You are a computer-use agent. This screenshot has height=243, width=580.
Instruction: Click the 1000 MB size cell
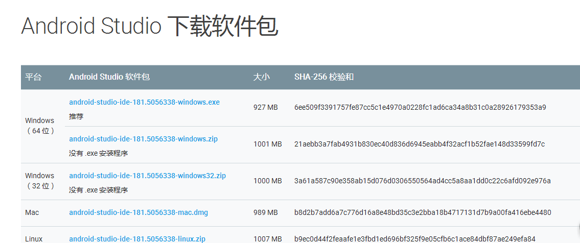click(267, 181)
